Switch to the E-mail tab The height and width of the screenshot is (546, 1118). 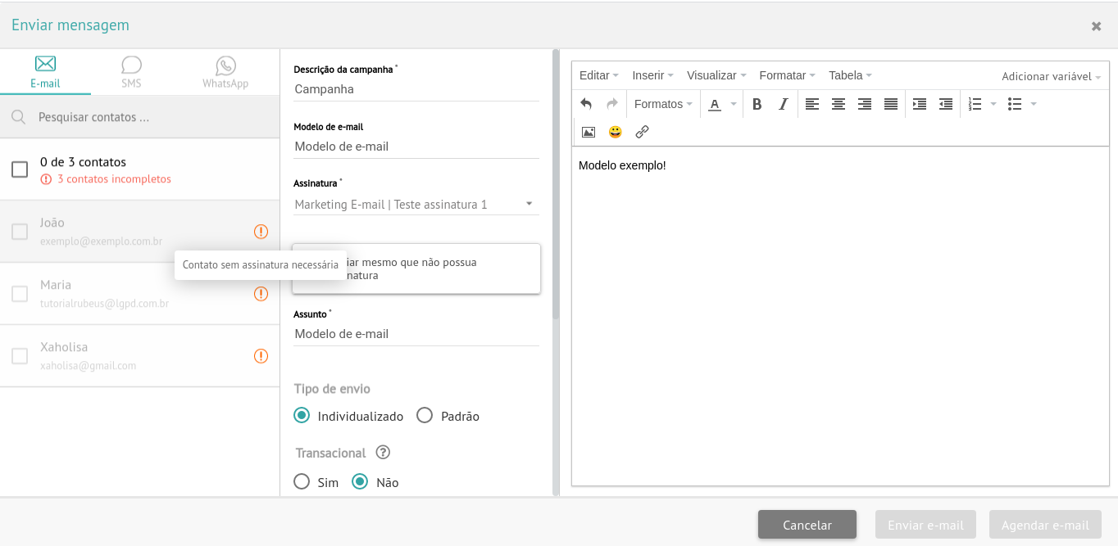45,72
